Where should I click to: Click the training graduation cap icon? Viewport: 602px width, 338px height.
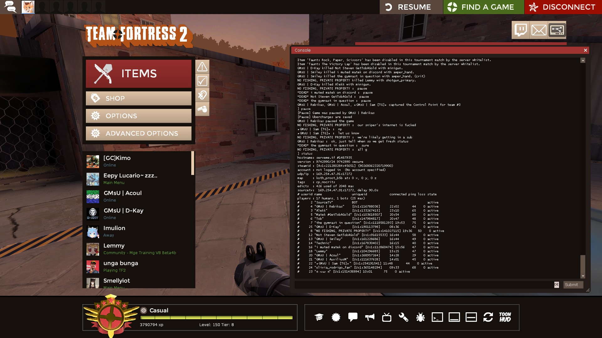(319, 317)
